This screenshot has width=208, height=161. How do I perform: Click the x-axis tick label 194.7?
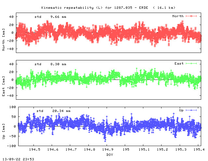pos(71,150)
